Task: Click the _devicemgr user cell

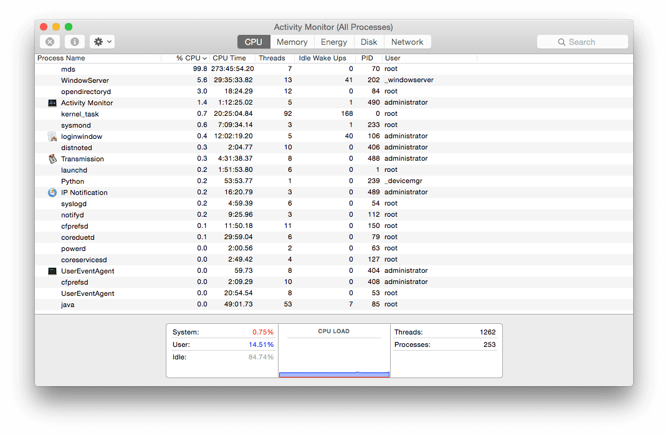Action: 403,181
